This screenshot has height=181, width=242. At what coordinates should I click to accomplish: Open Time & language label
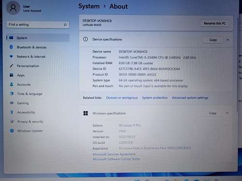click(x=30, y=94)
